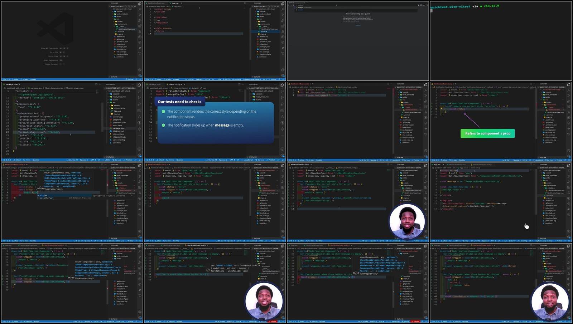Image resolution: width=573 pixels, height=324 pixels.
Task: Click green bullet beside 'The component renders' text
Action: [x=163, y=112]
